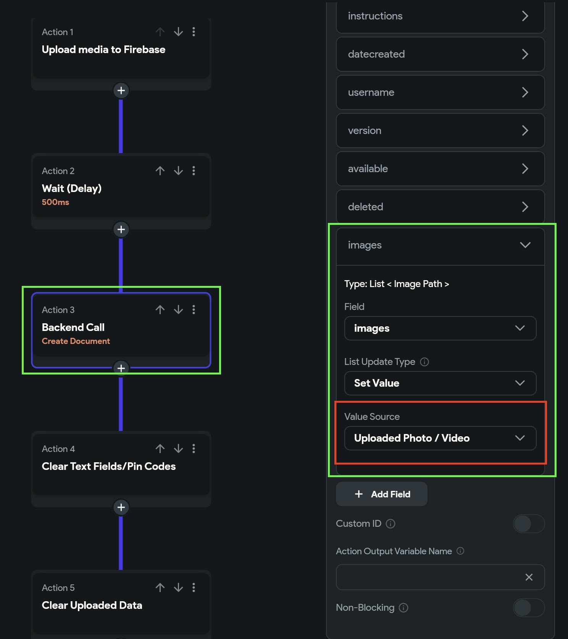The height and width of the screenshot is (639, 568).
Task: Enable the Custom ID toggle
Action: 528,524
